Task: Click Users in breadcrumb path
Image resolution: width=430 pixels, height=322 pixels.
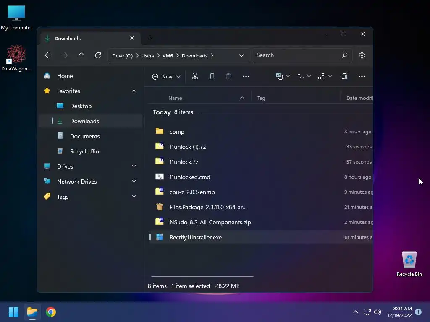Action: pyautogui.click(x=147, y=56)
